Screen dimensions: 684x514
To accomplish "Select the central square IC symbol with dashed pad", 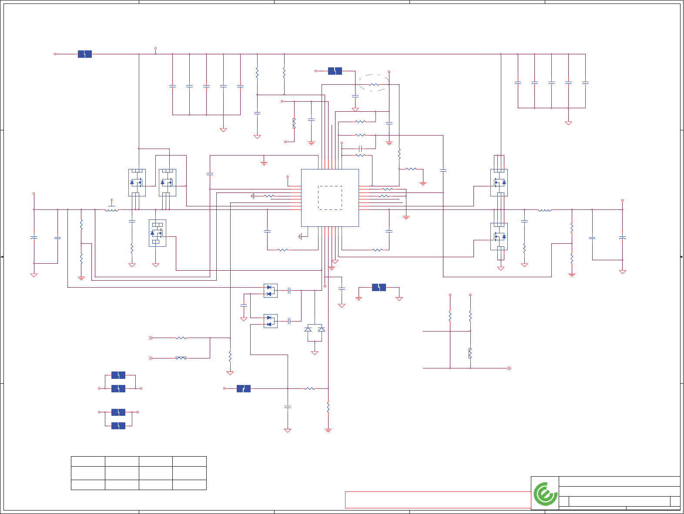I will pyautogui.click(x=330, y=198).
